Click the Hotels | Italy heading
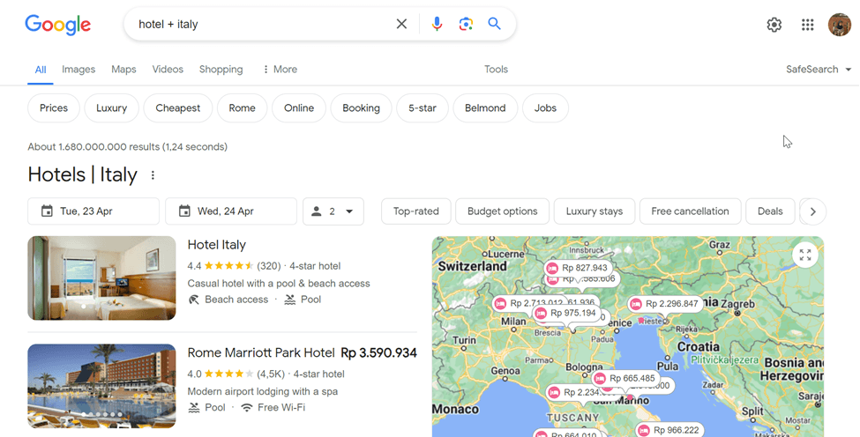The width and height of the screenshot is (860, 437). [x=83, y=174]
